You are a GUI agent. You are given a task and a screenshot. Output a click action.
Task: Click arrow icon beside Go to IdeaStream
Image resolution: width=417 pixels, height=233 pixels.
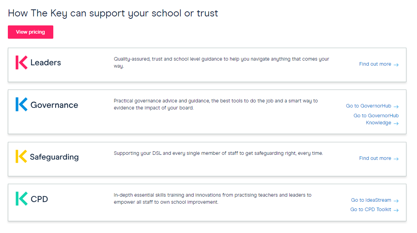[x=396, y=201]
